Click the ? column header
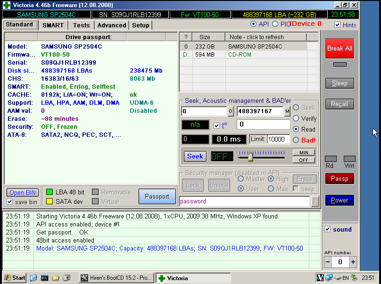Screen dimensions: 381x284 (186, 37)
